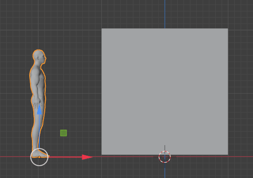Click the red X-axis move arrow
The height and width of the screenshot is (178, 253).
pos(87,157)
